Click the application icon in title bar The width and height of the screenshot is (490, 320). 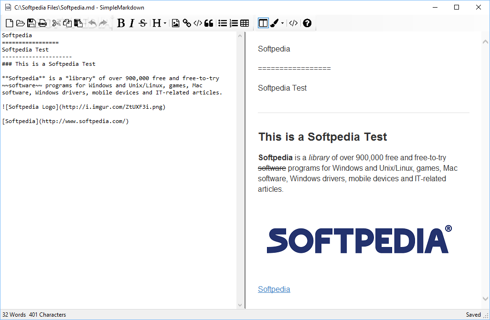[8, 7]
